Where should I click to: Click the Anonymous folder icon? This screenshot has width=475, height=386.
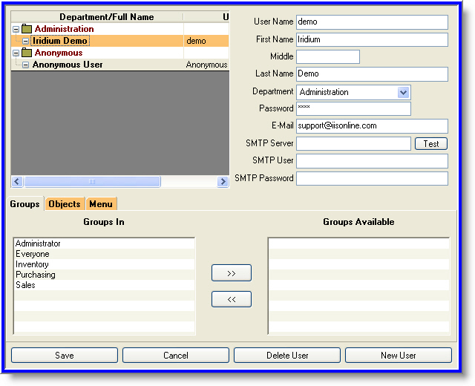pyautogui.click(x=27, y=53)
